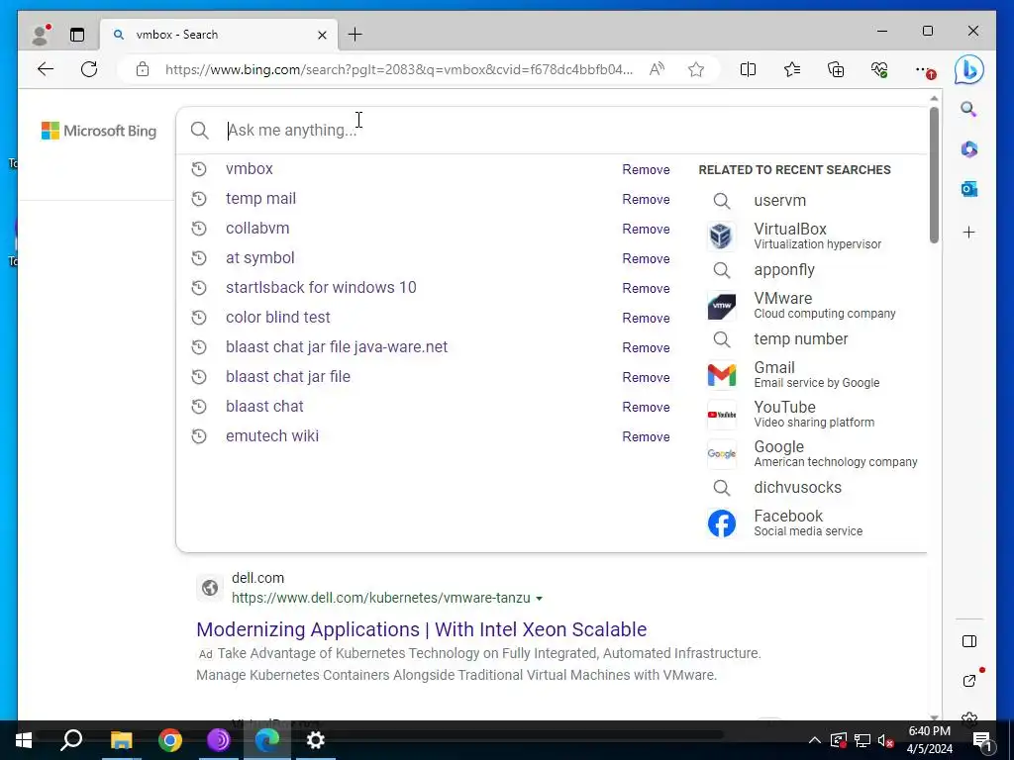The image size is (1014, 760).
Task: Open Bing Copilot sidebar button
Action: pos(968,70)
